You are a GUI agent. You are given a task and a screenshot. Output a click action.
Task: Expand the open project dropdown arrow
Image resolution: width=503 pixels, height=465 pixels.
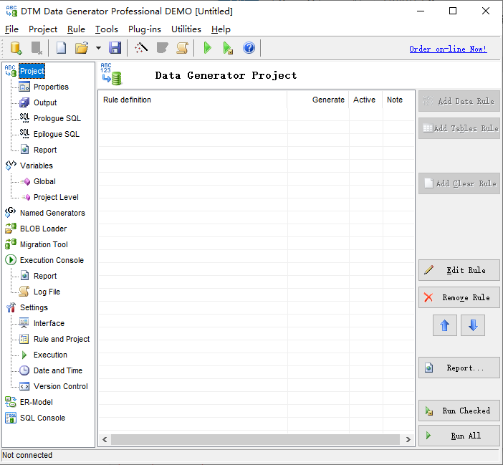pos(98,48)
